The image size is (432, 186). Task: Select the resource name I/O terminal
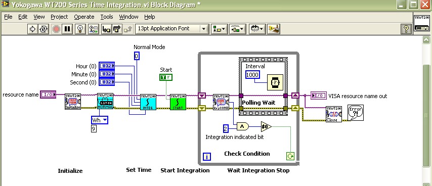48,95
